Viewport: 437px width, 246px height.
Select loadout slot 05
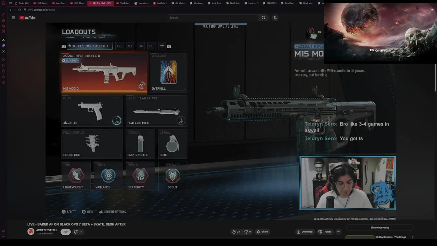(151, 46)
